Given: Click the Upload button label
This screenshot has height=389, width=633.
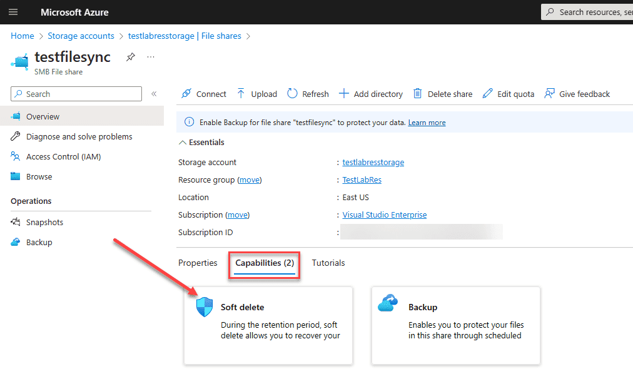Looking at the screenshot, I should pyautogui.click(x=264, y=94).
